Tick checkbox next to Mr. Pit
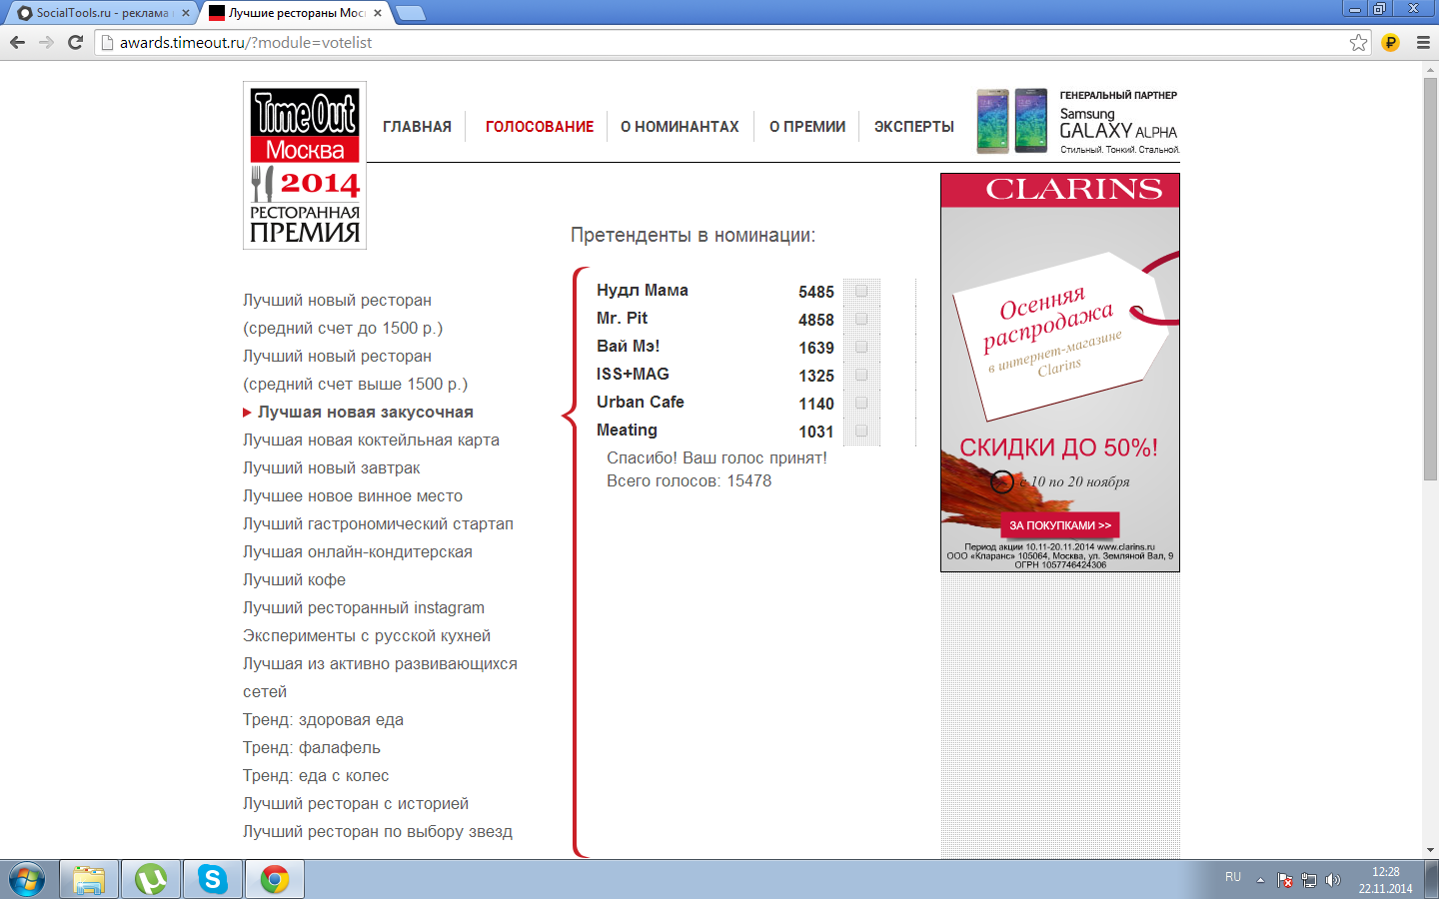1439x899 pixels. tap(861, 319)
